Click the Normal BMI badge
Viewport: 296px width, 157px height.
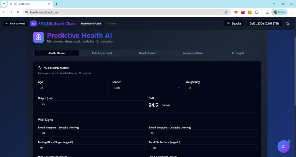pyautogui.click(x=166, y=105)
